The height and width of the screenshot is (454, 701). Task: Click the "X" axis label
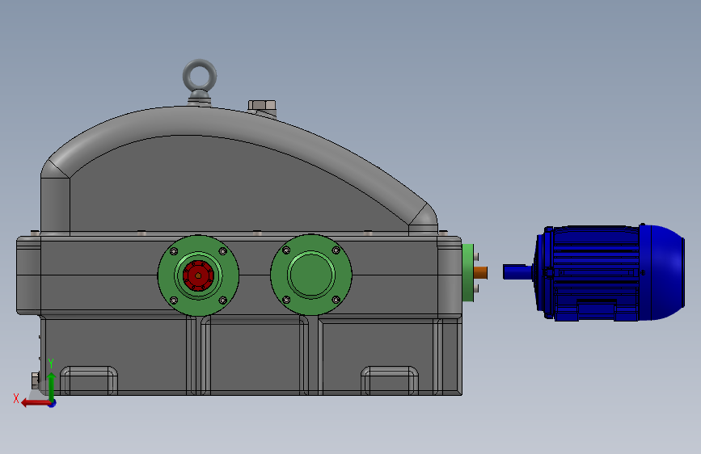pos(16,398)
